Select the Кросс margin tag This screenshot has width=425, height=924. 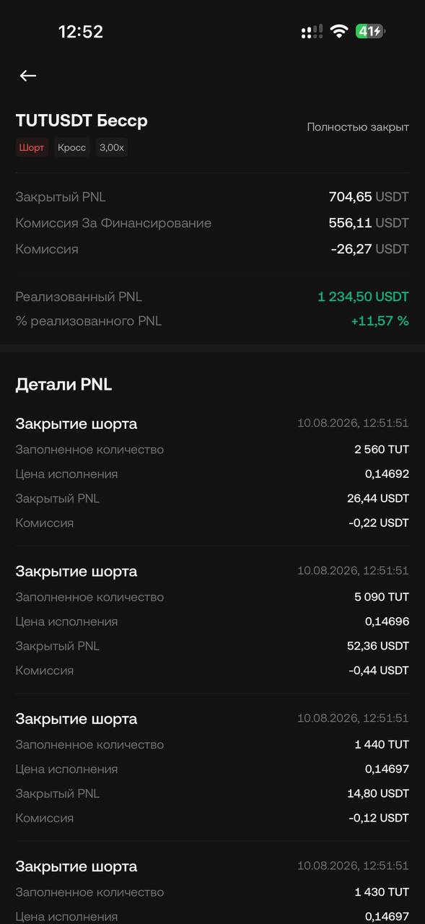pos(72,147)
